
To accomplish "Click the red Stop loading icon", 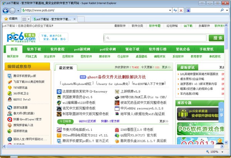I will tap(181, 10).
